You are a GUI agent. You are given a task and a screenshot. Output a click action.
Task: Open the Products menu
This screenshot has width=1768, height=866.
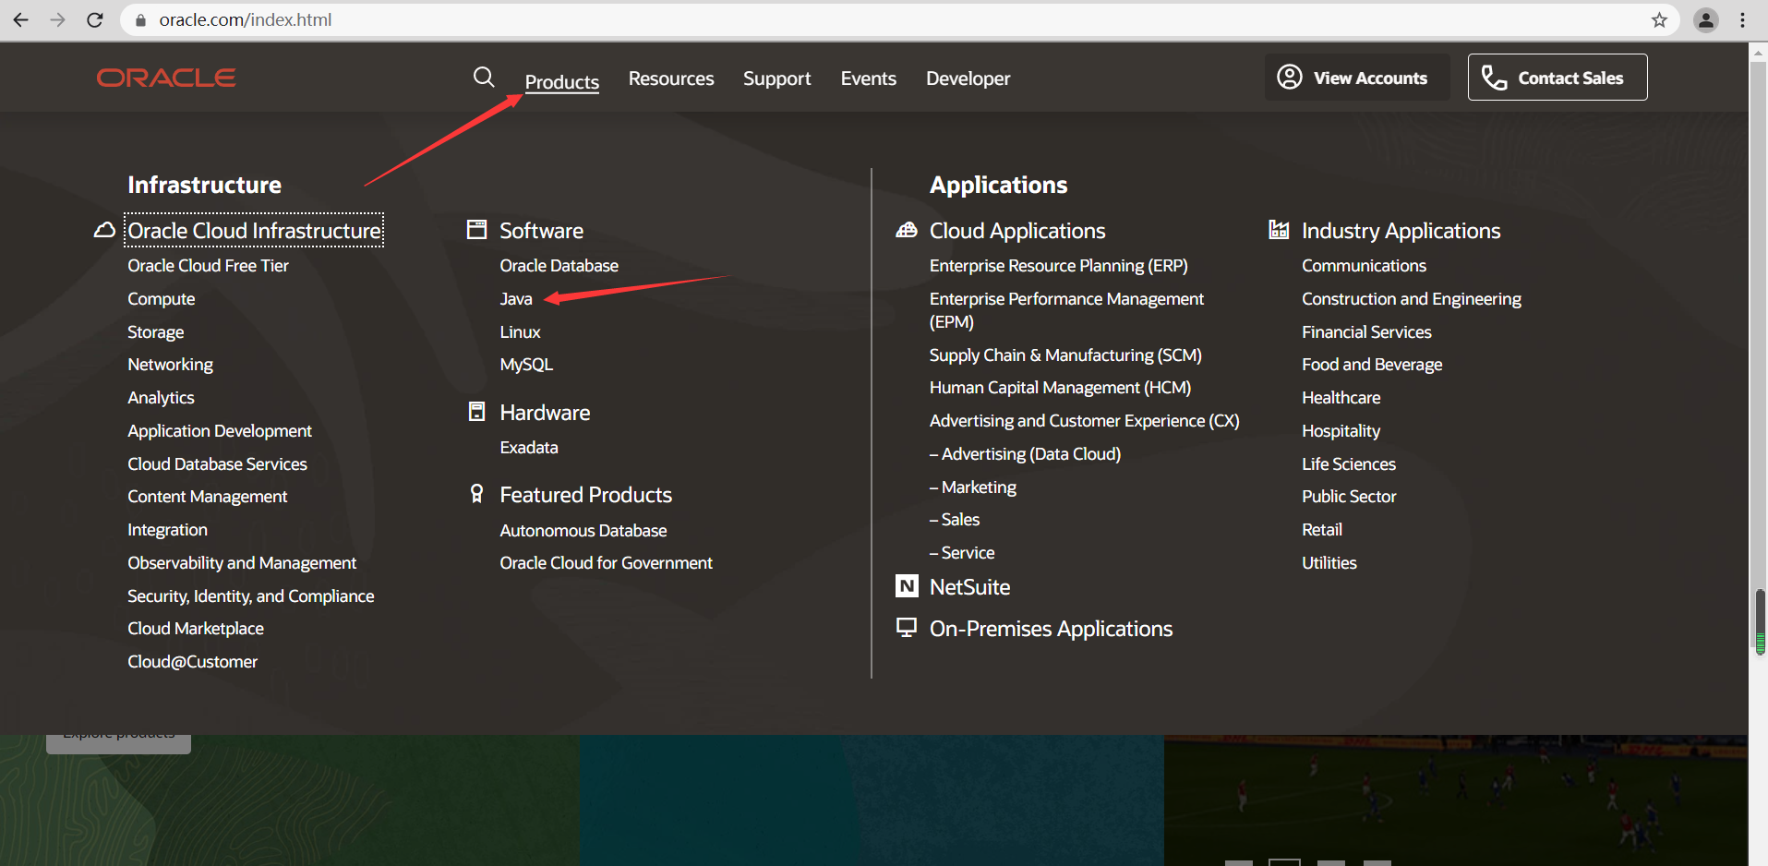pyautogui.click(x=562, y=81)
